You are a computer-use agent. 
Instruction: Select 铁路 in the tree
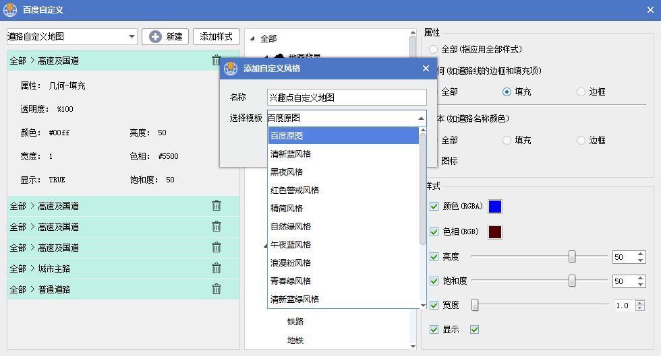point(295,322)
